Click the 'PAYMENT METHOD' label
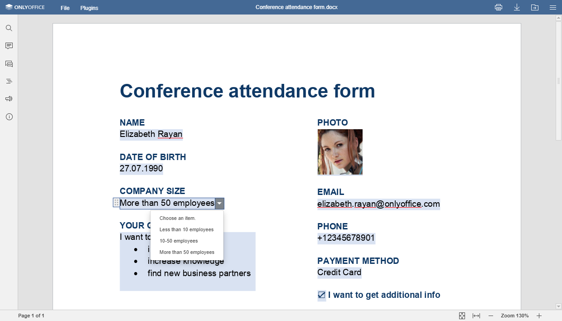Image resolution: width=562 pixels, height=321 pixels. click(358, 261)
